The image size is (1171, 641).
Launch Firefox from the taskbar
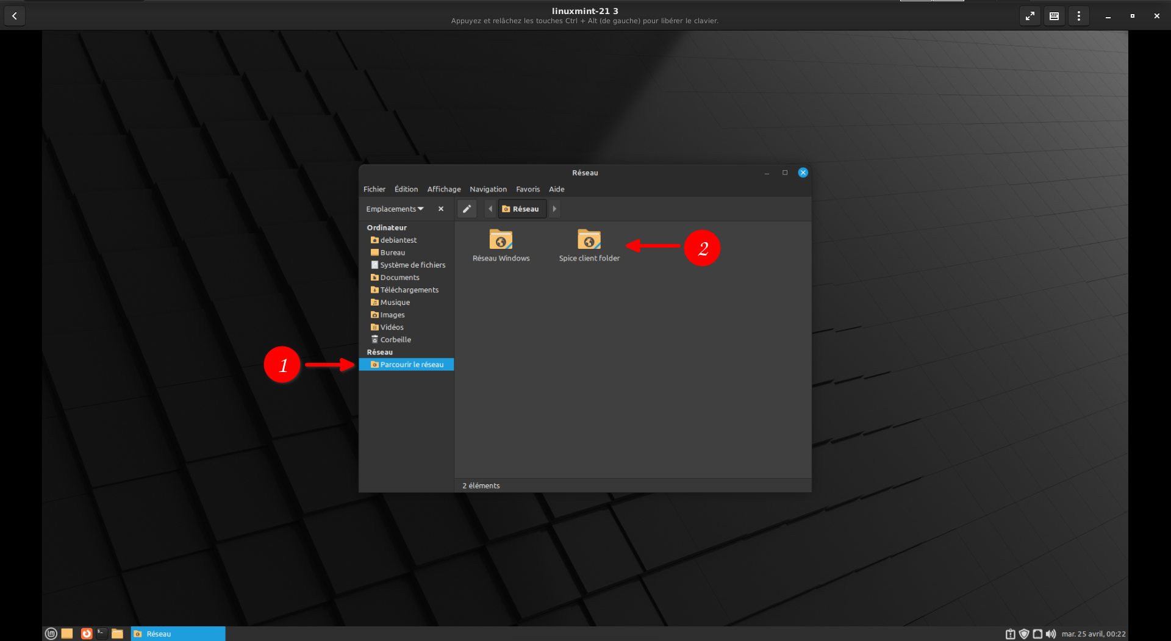[87, 634]
